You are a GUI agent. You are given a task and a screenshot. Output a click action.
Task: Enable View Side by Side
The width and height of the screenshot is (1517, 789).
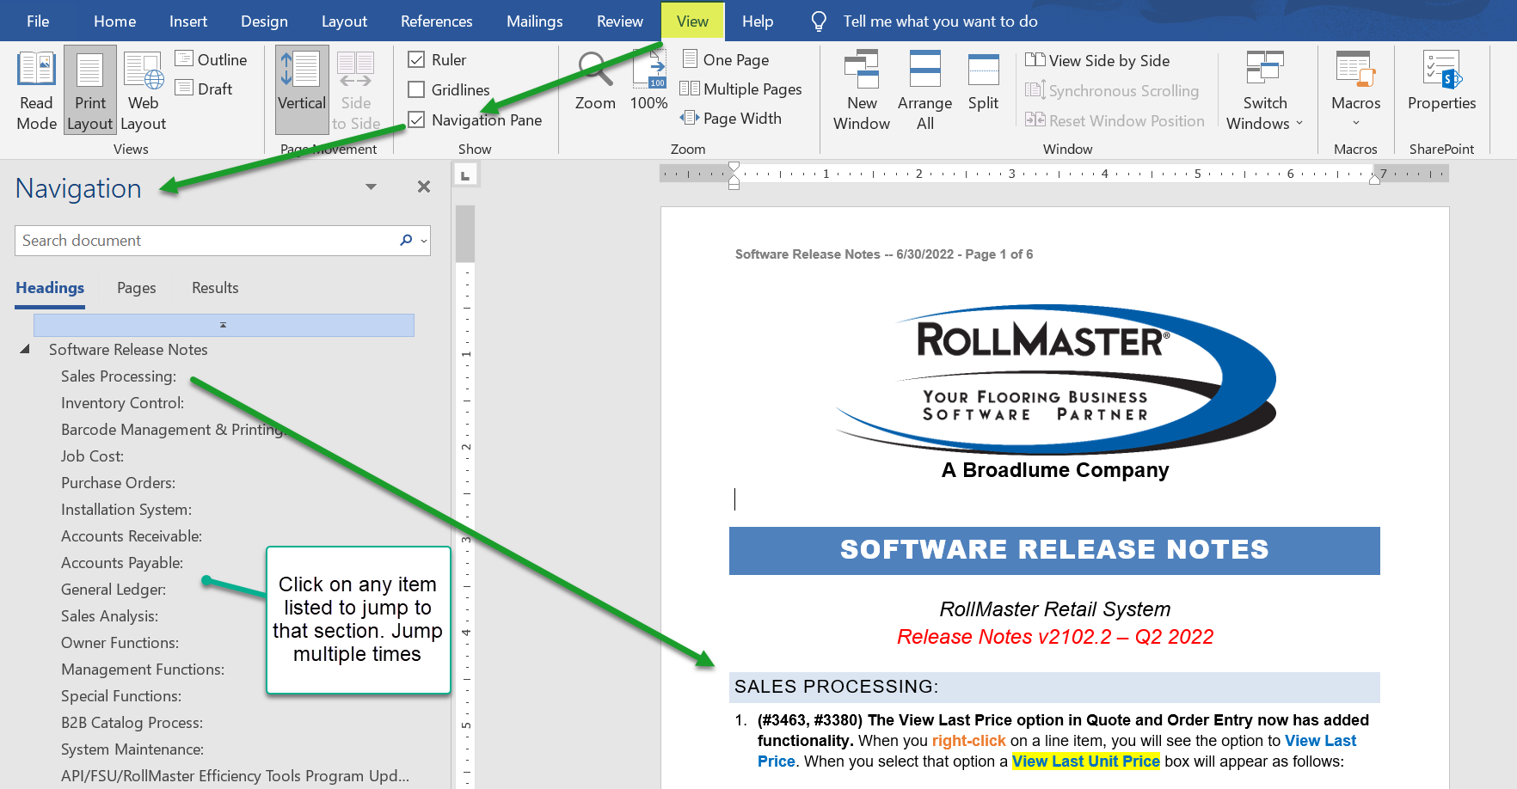pos(1097,60)
